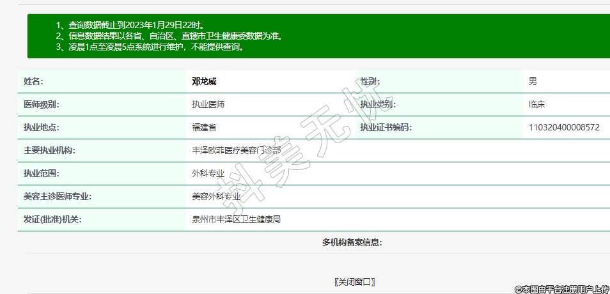610x294 pixels.
Task: Click the 执业范围 label
Action: pos(42,174)
